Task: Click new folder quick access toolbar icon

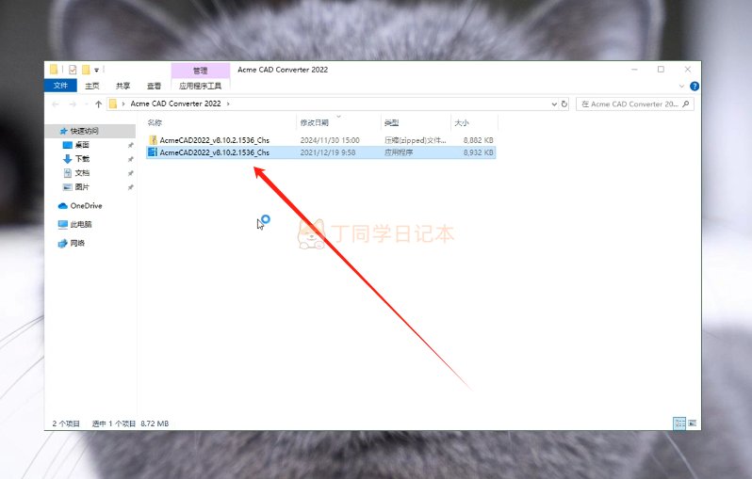Action: [x=86, y=70]
